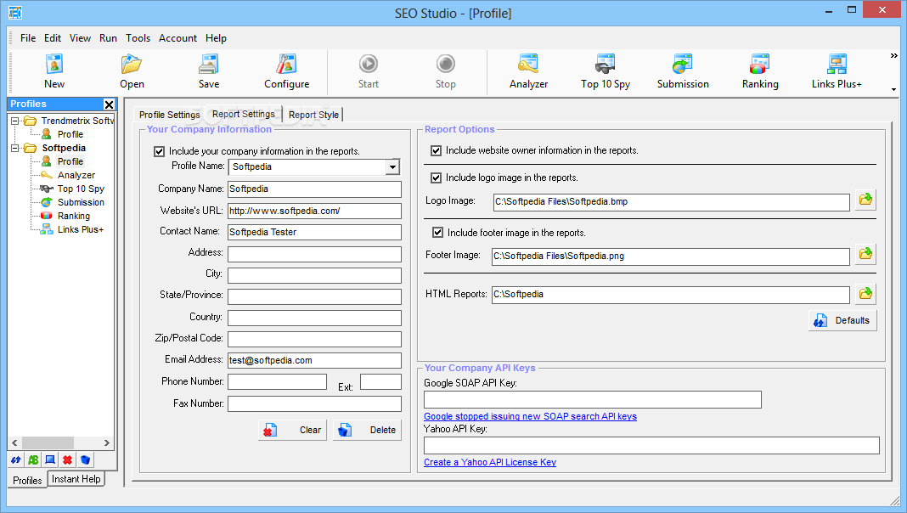Toggle Include logo image in reports checkbox
The width and height of the screenshot is (907, 513).
coord(437,178)
